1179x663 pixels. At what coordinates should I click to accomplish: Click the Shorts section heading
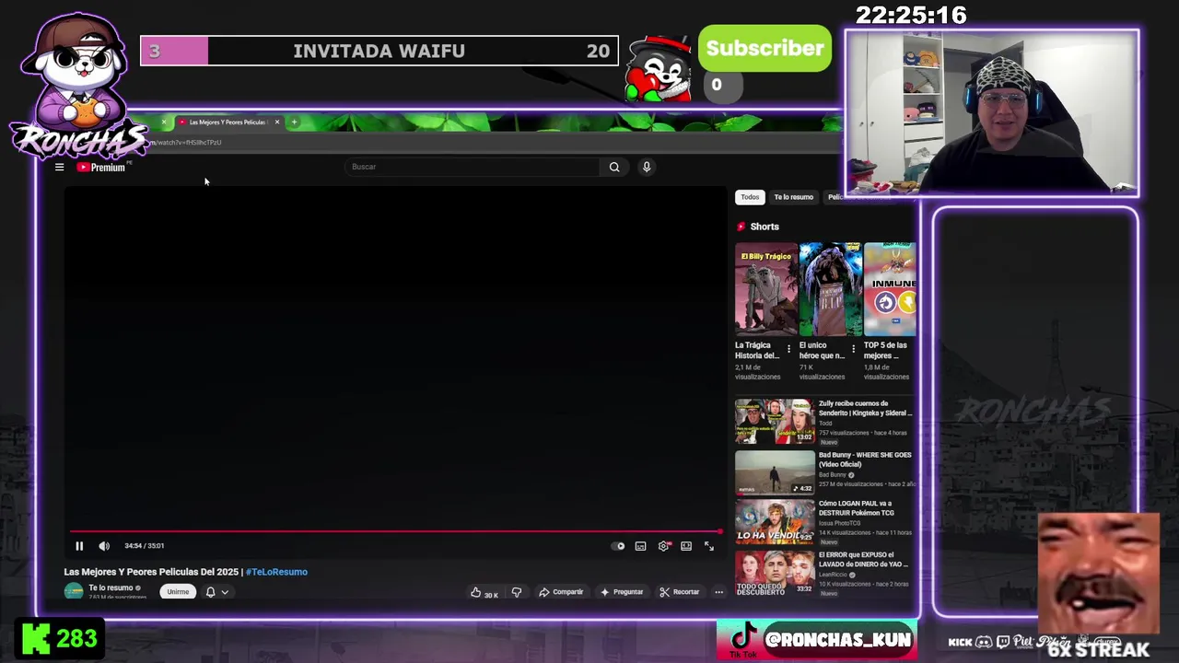(764, 227)
